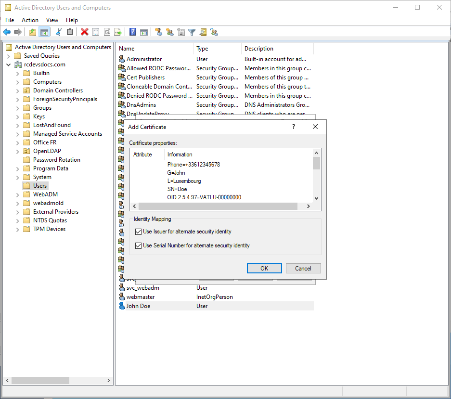Click the Refresh toolbar icon
Image resolution: width=451 pixels, height=399 pixels.
click(107, 32)
